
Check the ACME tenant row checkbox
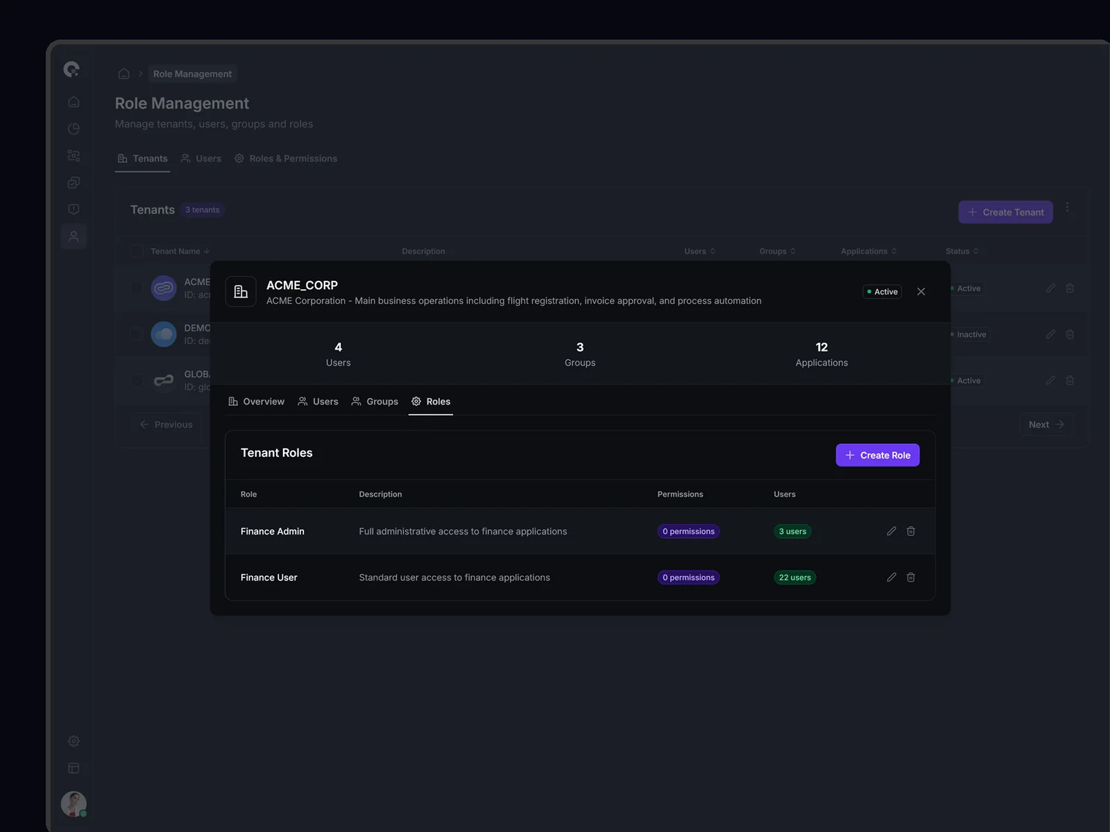tap(137, 288)
